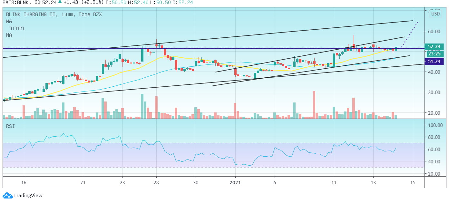
Task: Click the dark blue 51.24 price tag
Action: tap(434, 62)
